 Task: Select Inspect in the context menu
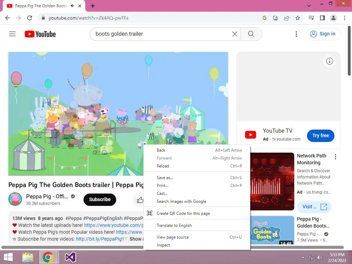click(197, 245)
